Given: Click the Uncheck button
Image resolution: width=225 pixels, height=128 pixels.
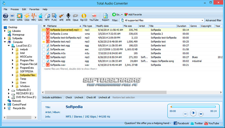Looking at the screenshot, I should 79,97.
